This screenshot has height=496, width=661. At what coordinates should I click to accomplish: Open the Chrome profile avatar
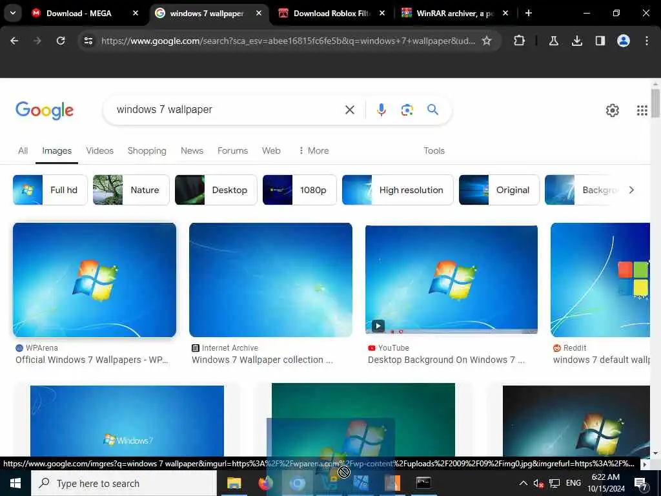pos(624,41)
